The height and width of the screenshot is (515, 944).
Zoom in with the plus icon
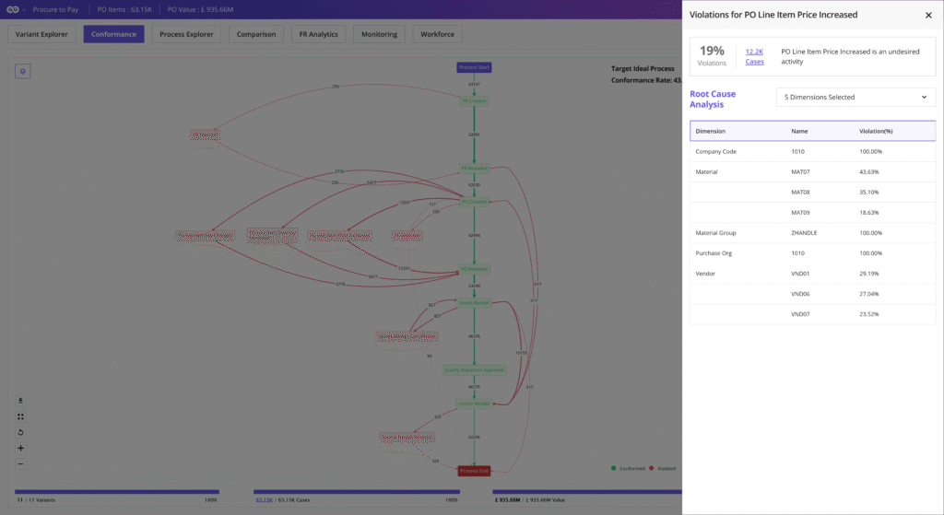pos(21,448)
